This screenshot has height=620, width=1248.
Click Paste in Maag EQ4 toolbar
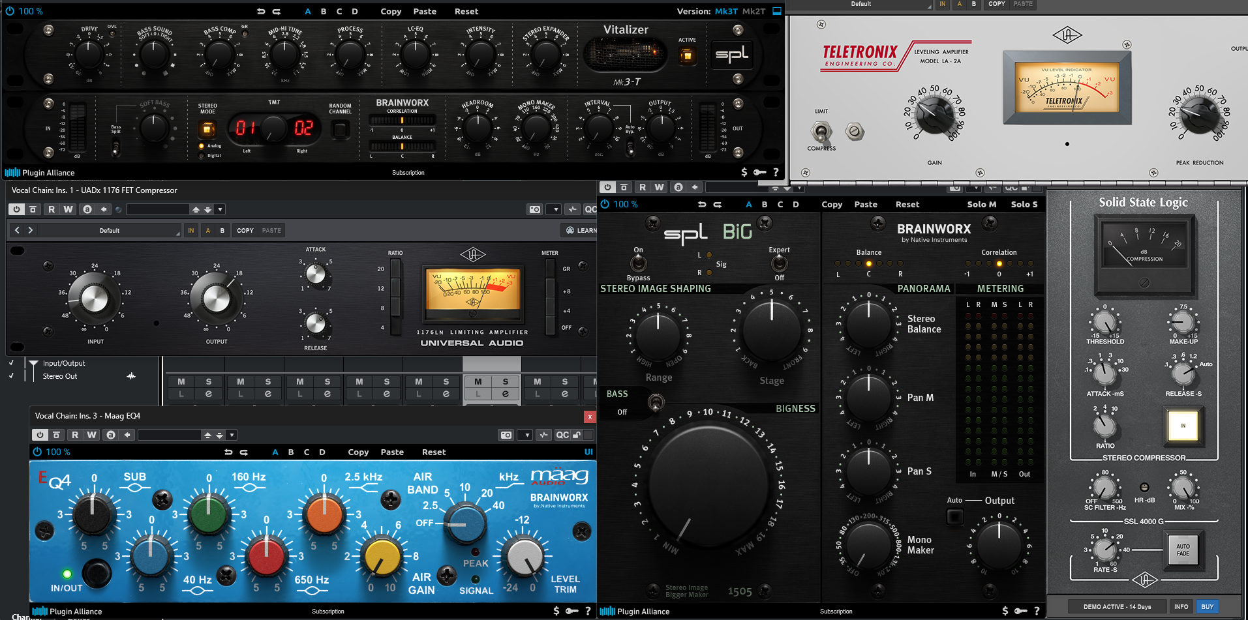click(x=392, y=452)
